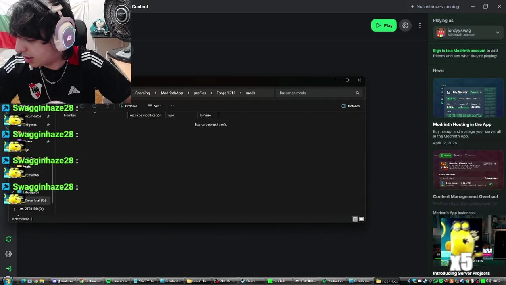Sort by 'Fecha de modificación' column header
506x285 pixels.
[x=145, y=115]
